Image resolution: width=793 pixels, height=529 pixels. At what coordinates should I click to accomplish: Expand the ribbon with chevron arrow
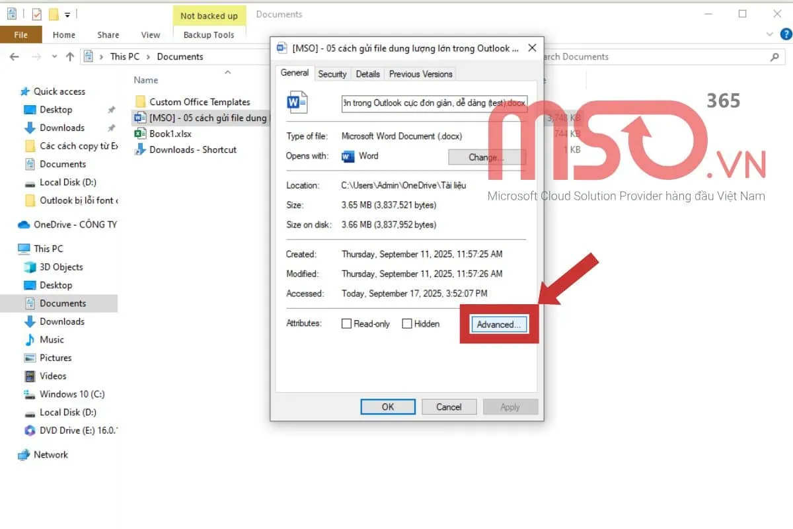(769, 35)
